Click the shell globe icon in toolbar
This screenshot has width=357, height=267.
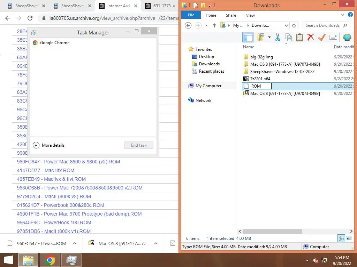click(347, 37)
